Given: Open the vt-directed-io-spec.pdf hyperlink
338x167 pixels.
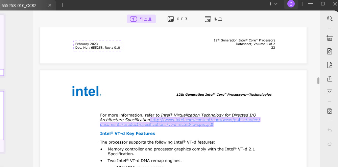Looking at the screenshot, I should [180, 122].
